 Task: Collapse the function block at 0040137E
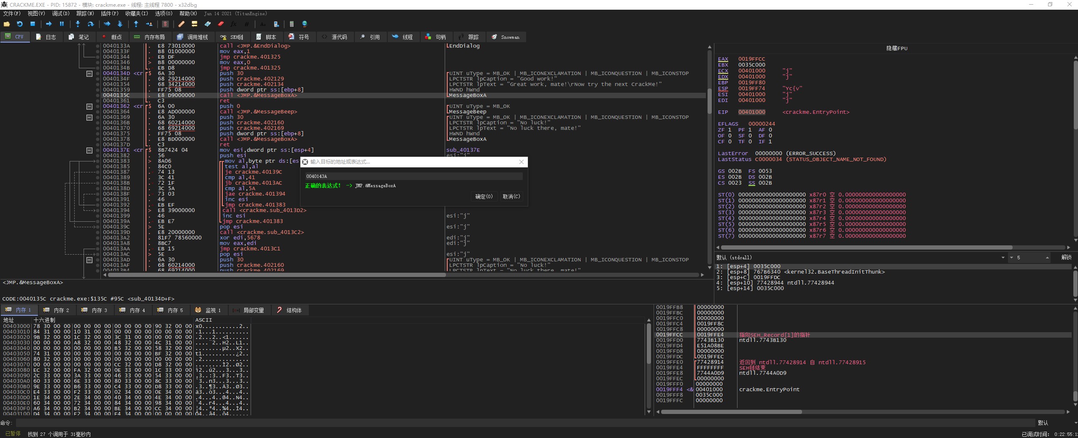(89, 150)
